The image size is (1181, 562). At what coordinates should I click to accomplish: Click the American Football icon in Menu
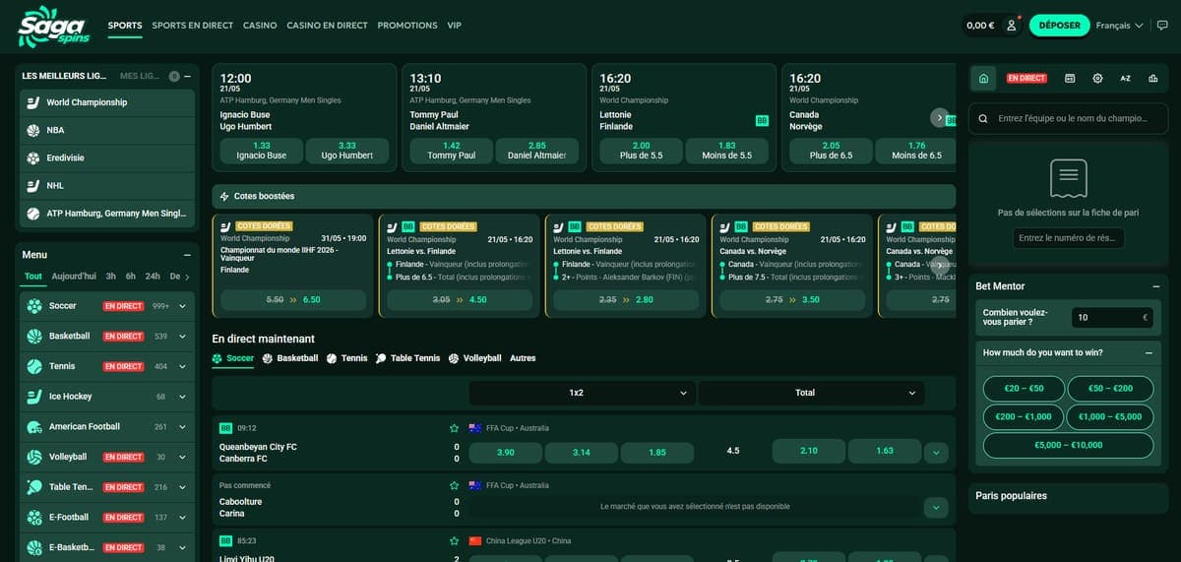(34, 426)
